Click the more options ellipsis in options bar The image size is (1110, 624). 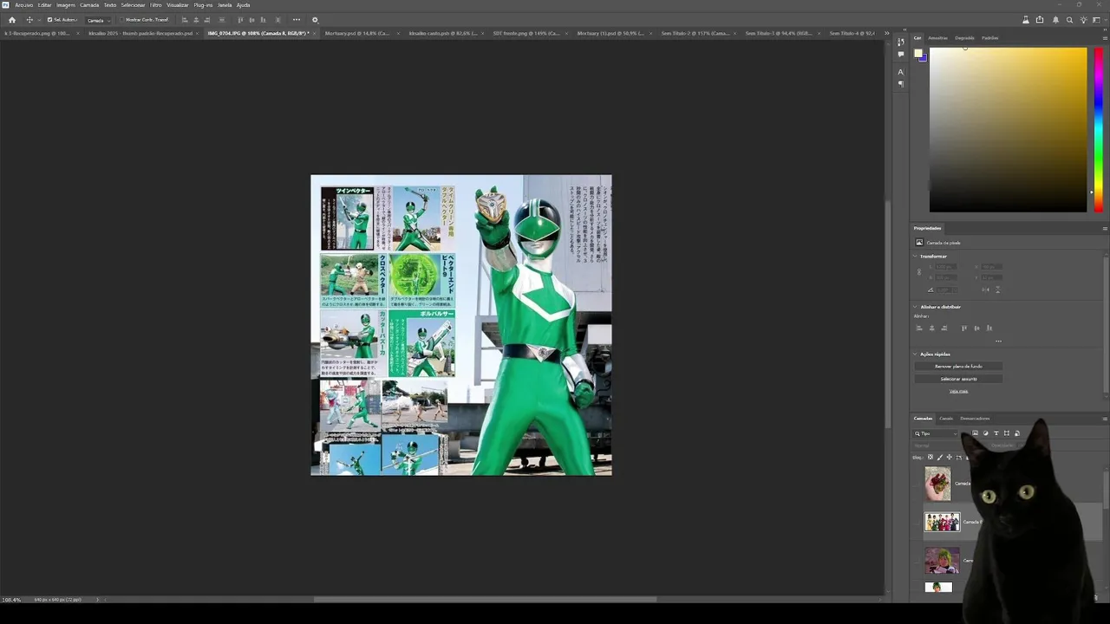coord(297,20)
